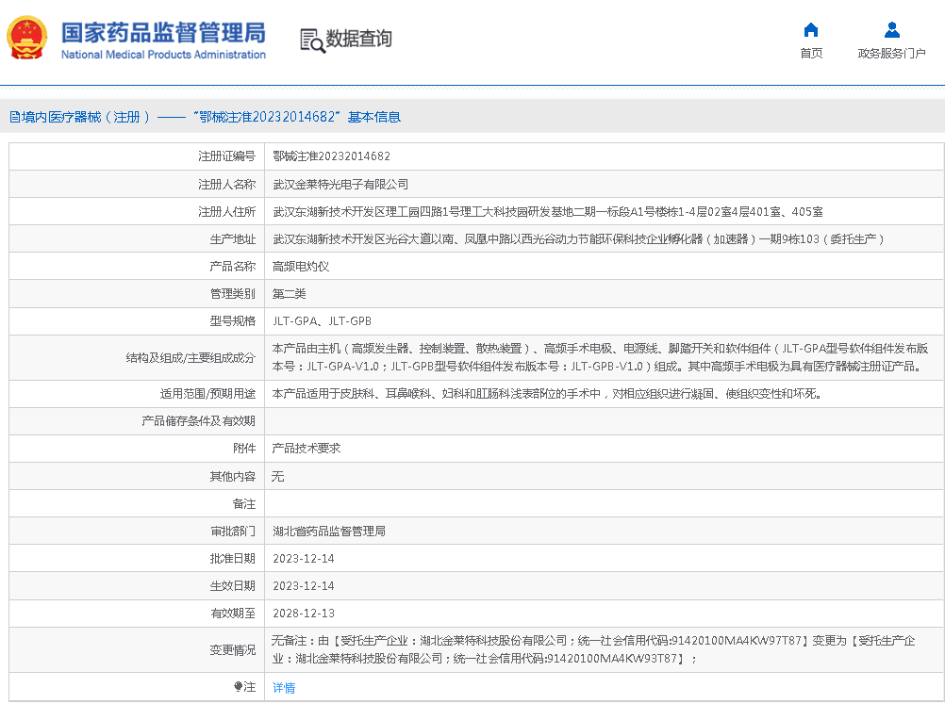This screenshot has height=704, width=945.
Task: Select the model value JLT-GPA、JLT-GPB
Action: [x=322, y=321]
